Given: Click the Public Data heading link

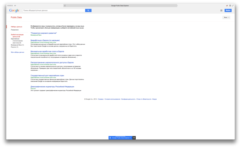Looking at the screenshot, I should (x=16, y=17).
